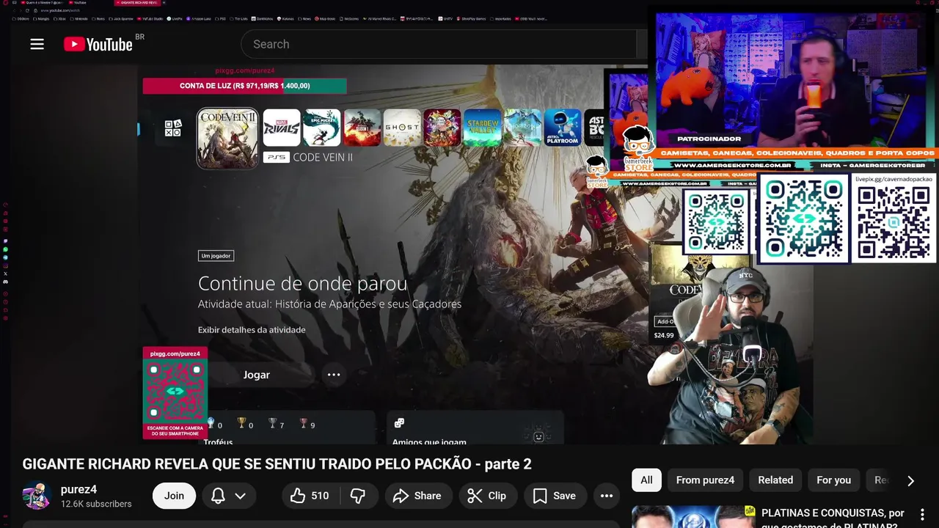
Task: Open the Amazon Luna bookmark
Action: pyautogui.click(x=199, y=18)
